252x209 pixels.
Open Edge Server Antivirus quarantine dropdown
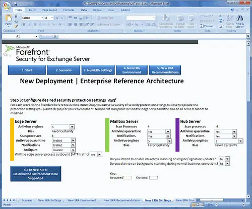(x=73, y=141)
